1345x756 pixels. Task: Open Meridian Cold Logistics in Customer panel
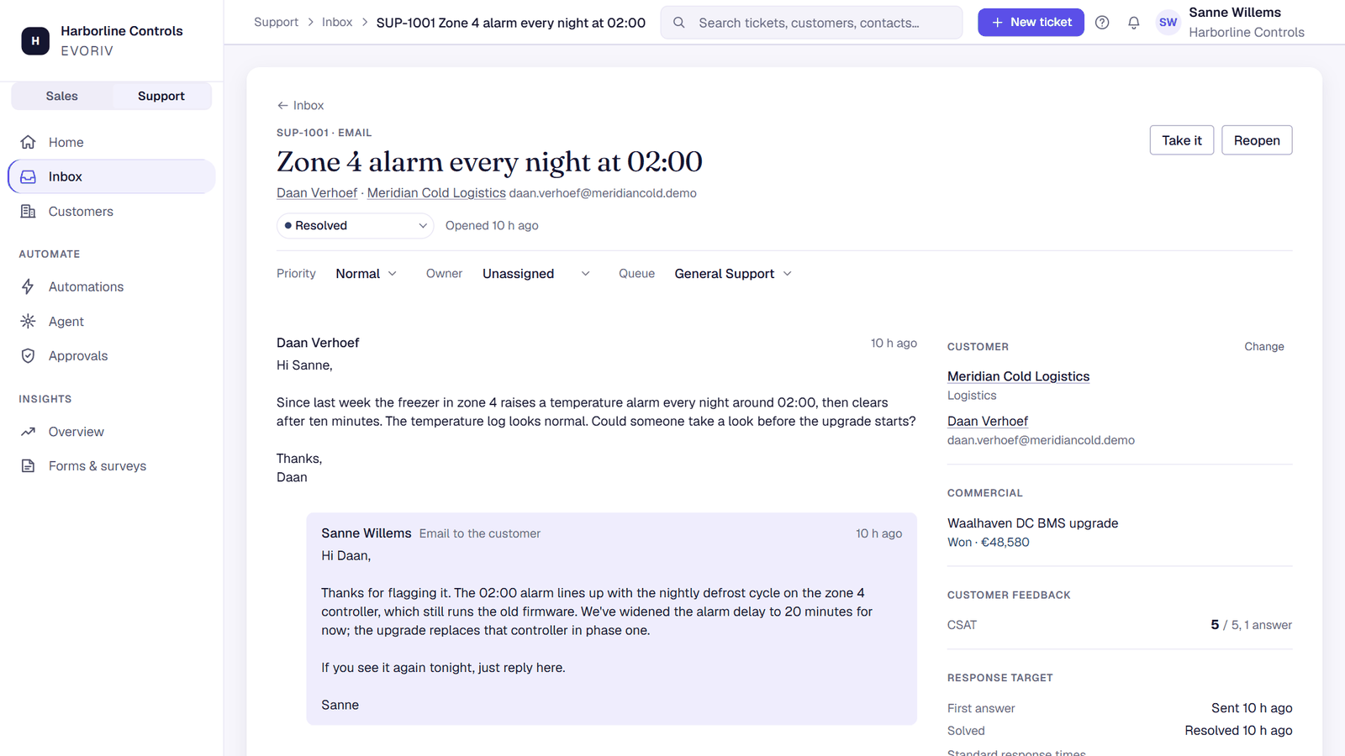[1018, 376]
